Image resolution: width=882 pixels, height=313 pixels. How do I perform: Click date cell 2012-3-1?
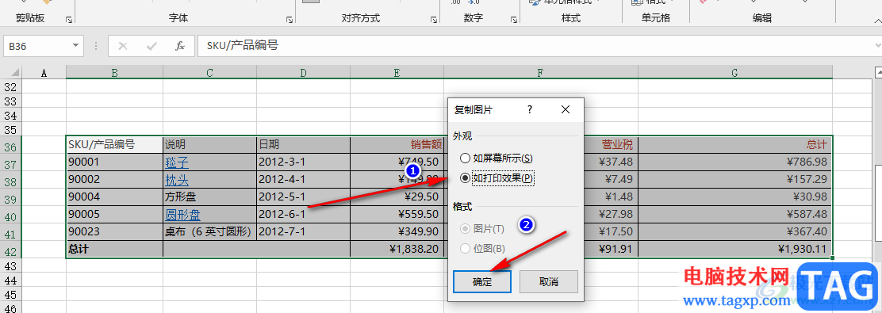pos(303,162)
